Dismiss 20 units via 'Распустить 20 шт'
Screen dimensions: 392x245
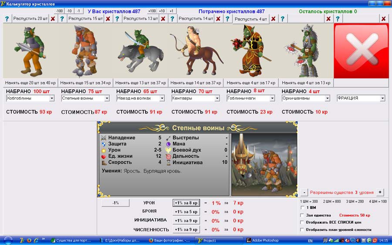click(30, 19)
